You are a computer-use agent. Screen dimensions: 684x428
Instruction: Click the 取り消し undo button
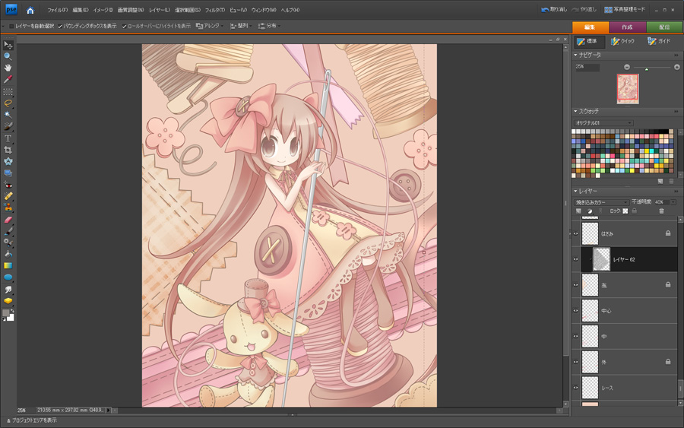(554, 10)
